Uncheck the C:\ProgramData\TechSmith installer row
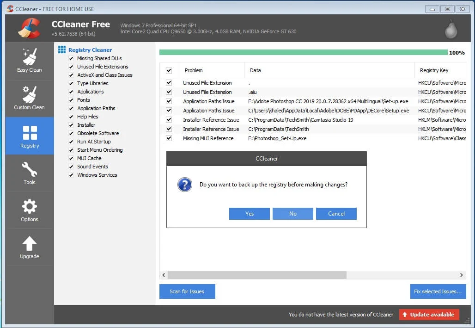This screenshot has width=475, height=328. [169, 129]
